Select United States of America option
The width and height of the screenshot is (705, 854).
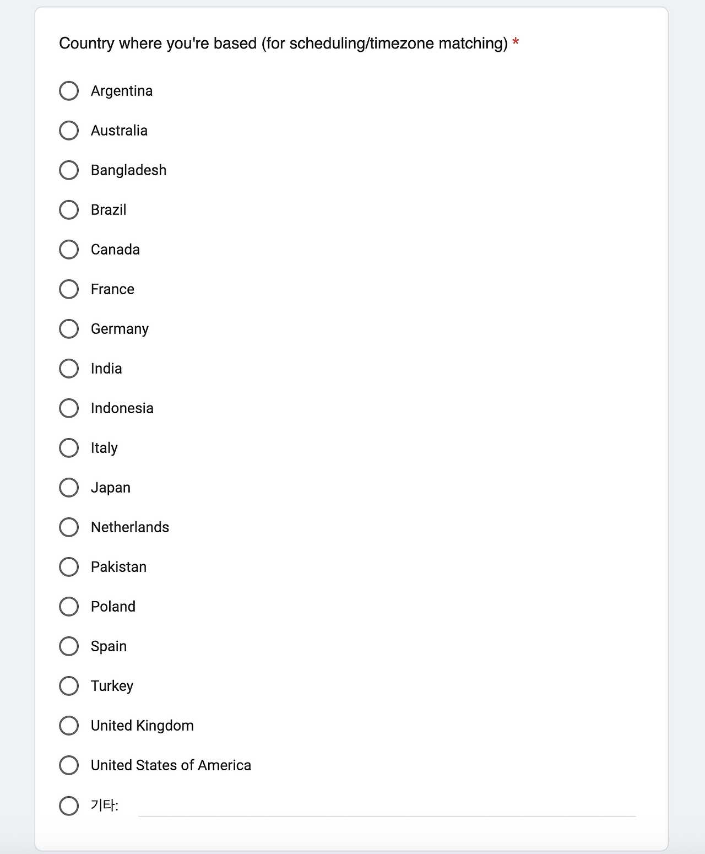pyautogui.click(x=69, y=765)
